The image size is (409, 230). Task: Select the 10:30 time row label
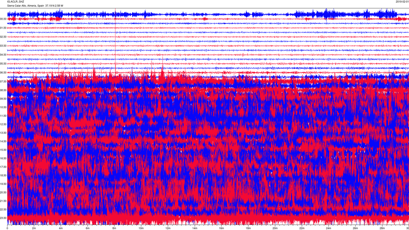pyautogui.click(x=3, y=107)
